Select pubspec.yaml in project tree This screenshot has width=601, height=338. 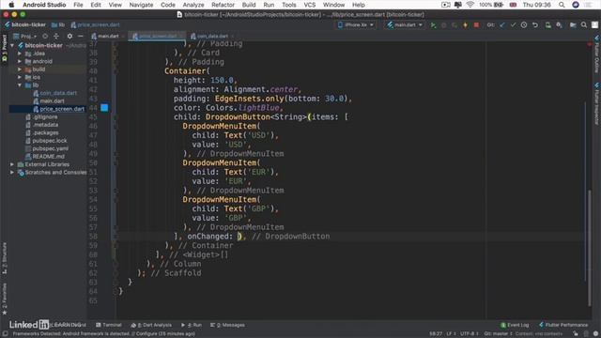point(50,148)
